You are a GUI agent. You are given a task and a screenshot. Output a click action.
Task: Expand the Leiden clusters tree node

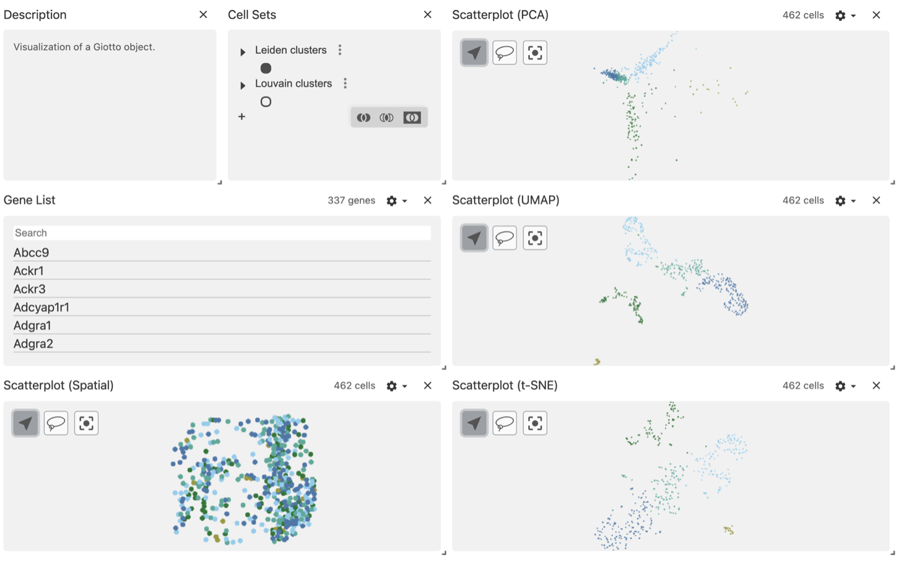point(243,51)
